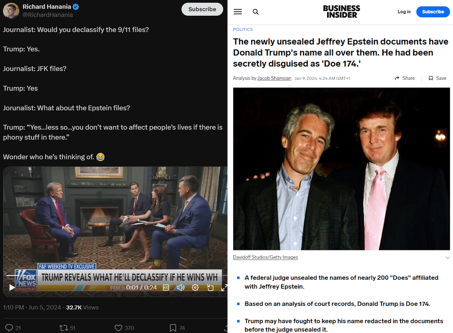Toggle closed captions on the video
The width and height of the screenshot is (453, 333).
[x=166, y=287]
